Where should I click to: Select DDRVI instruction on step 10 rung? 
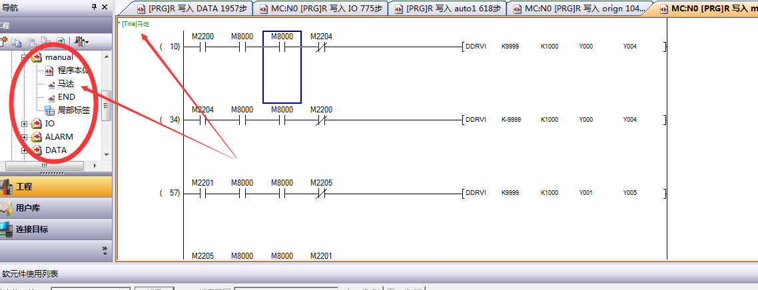tap(476, 47)
